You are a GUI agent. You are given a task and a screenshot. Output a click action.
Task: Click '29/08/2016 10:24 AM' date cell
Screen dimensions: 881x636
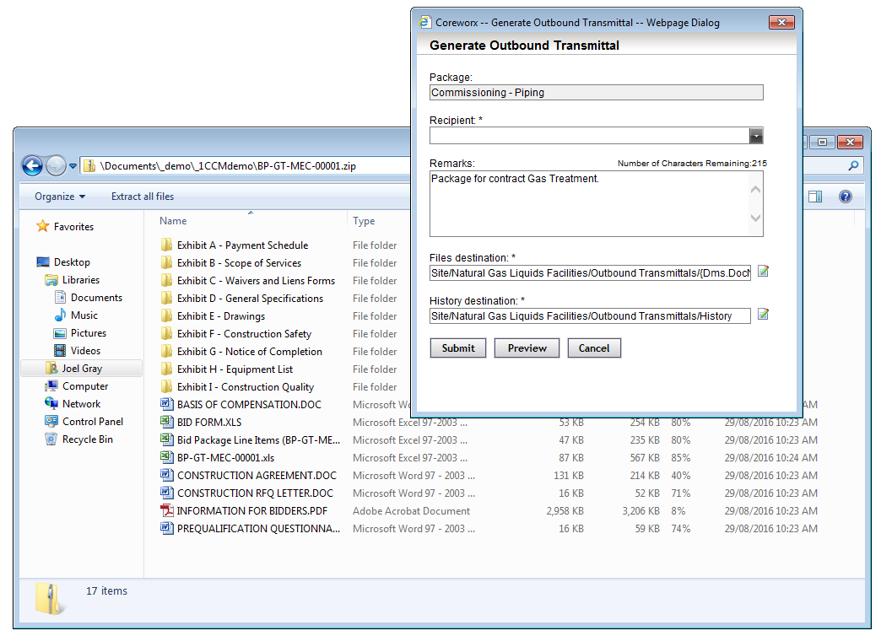771,458
